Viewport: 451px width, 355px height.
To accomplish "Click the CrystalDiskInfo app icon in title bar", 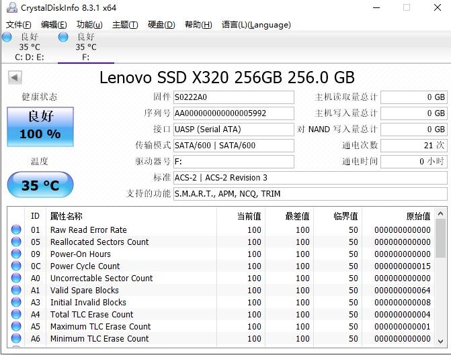I will click(12, 8).
